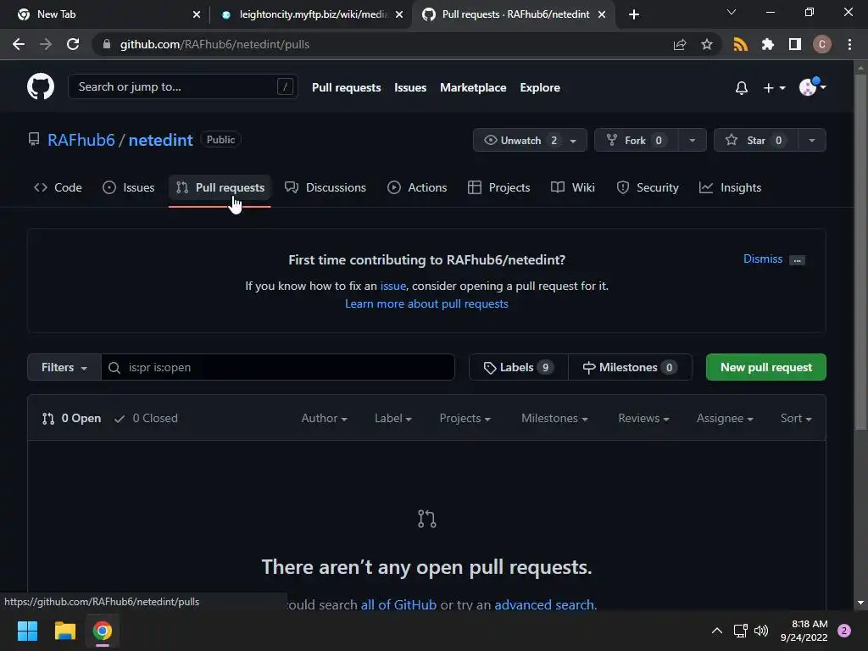This screenshot has height=651, width=868.
Task: Open the Milestones 0 page
Action: point(630,367)
